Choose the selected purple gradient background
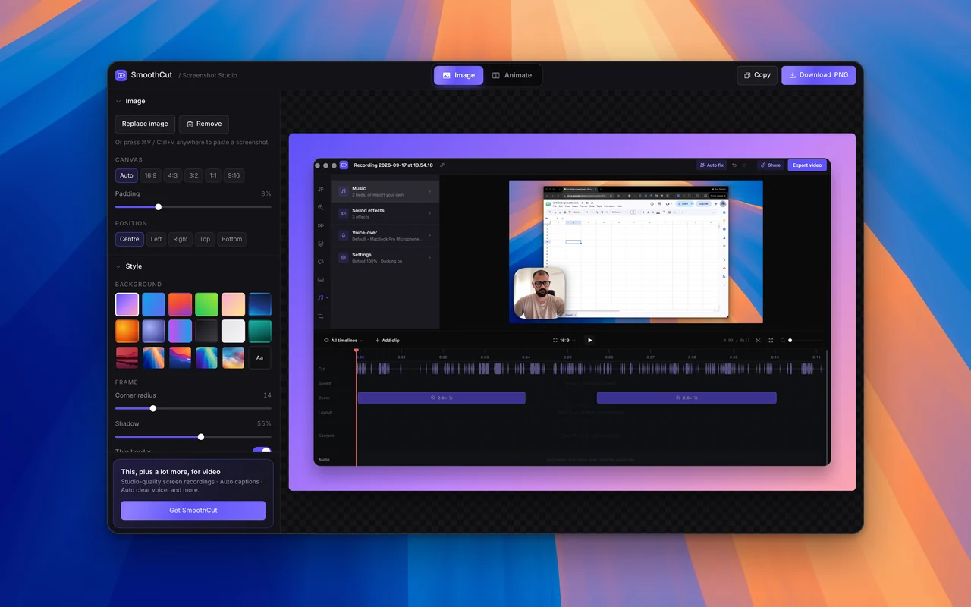 tap(127, 304)
